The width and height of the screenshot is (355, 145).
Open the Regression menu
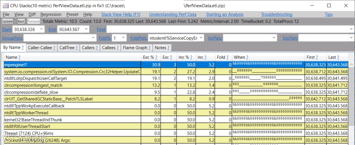(x=51, y=14)
